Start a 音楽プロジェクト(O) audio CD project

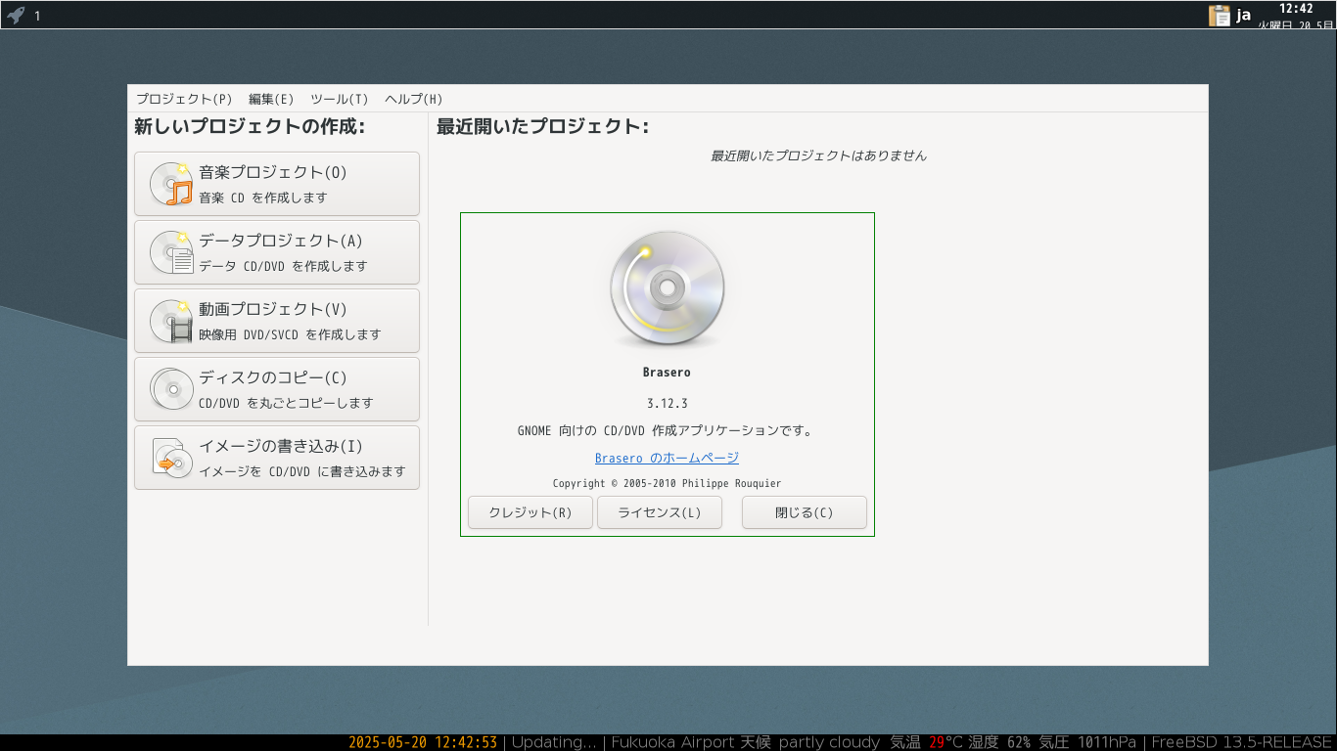pyautogui.click(x=277, y=184)
